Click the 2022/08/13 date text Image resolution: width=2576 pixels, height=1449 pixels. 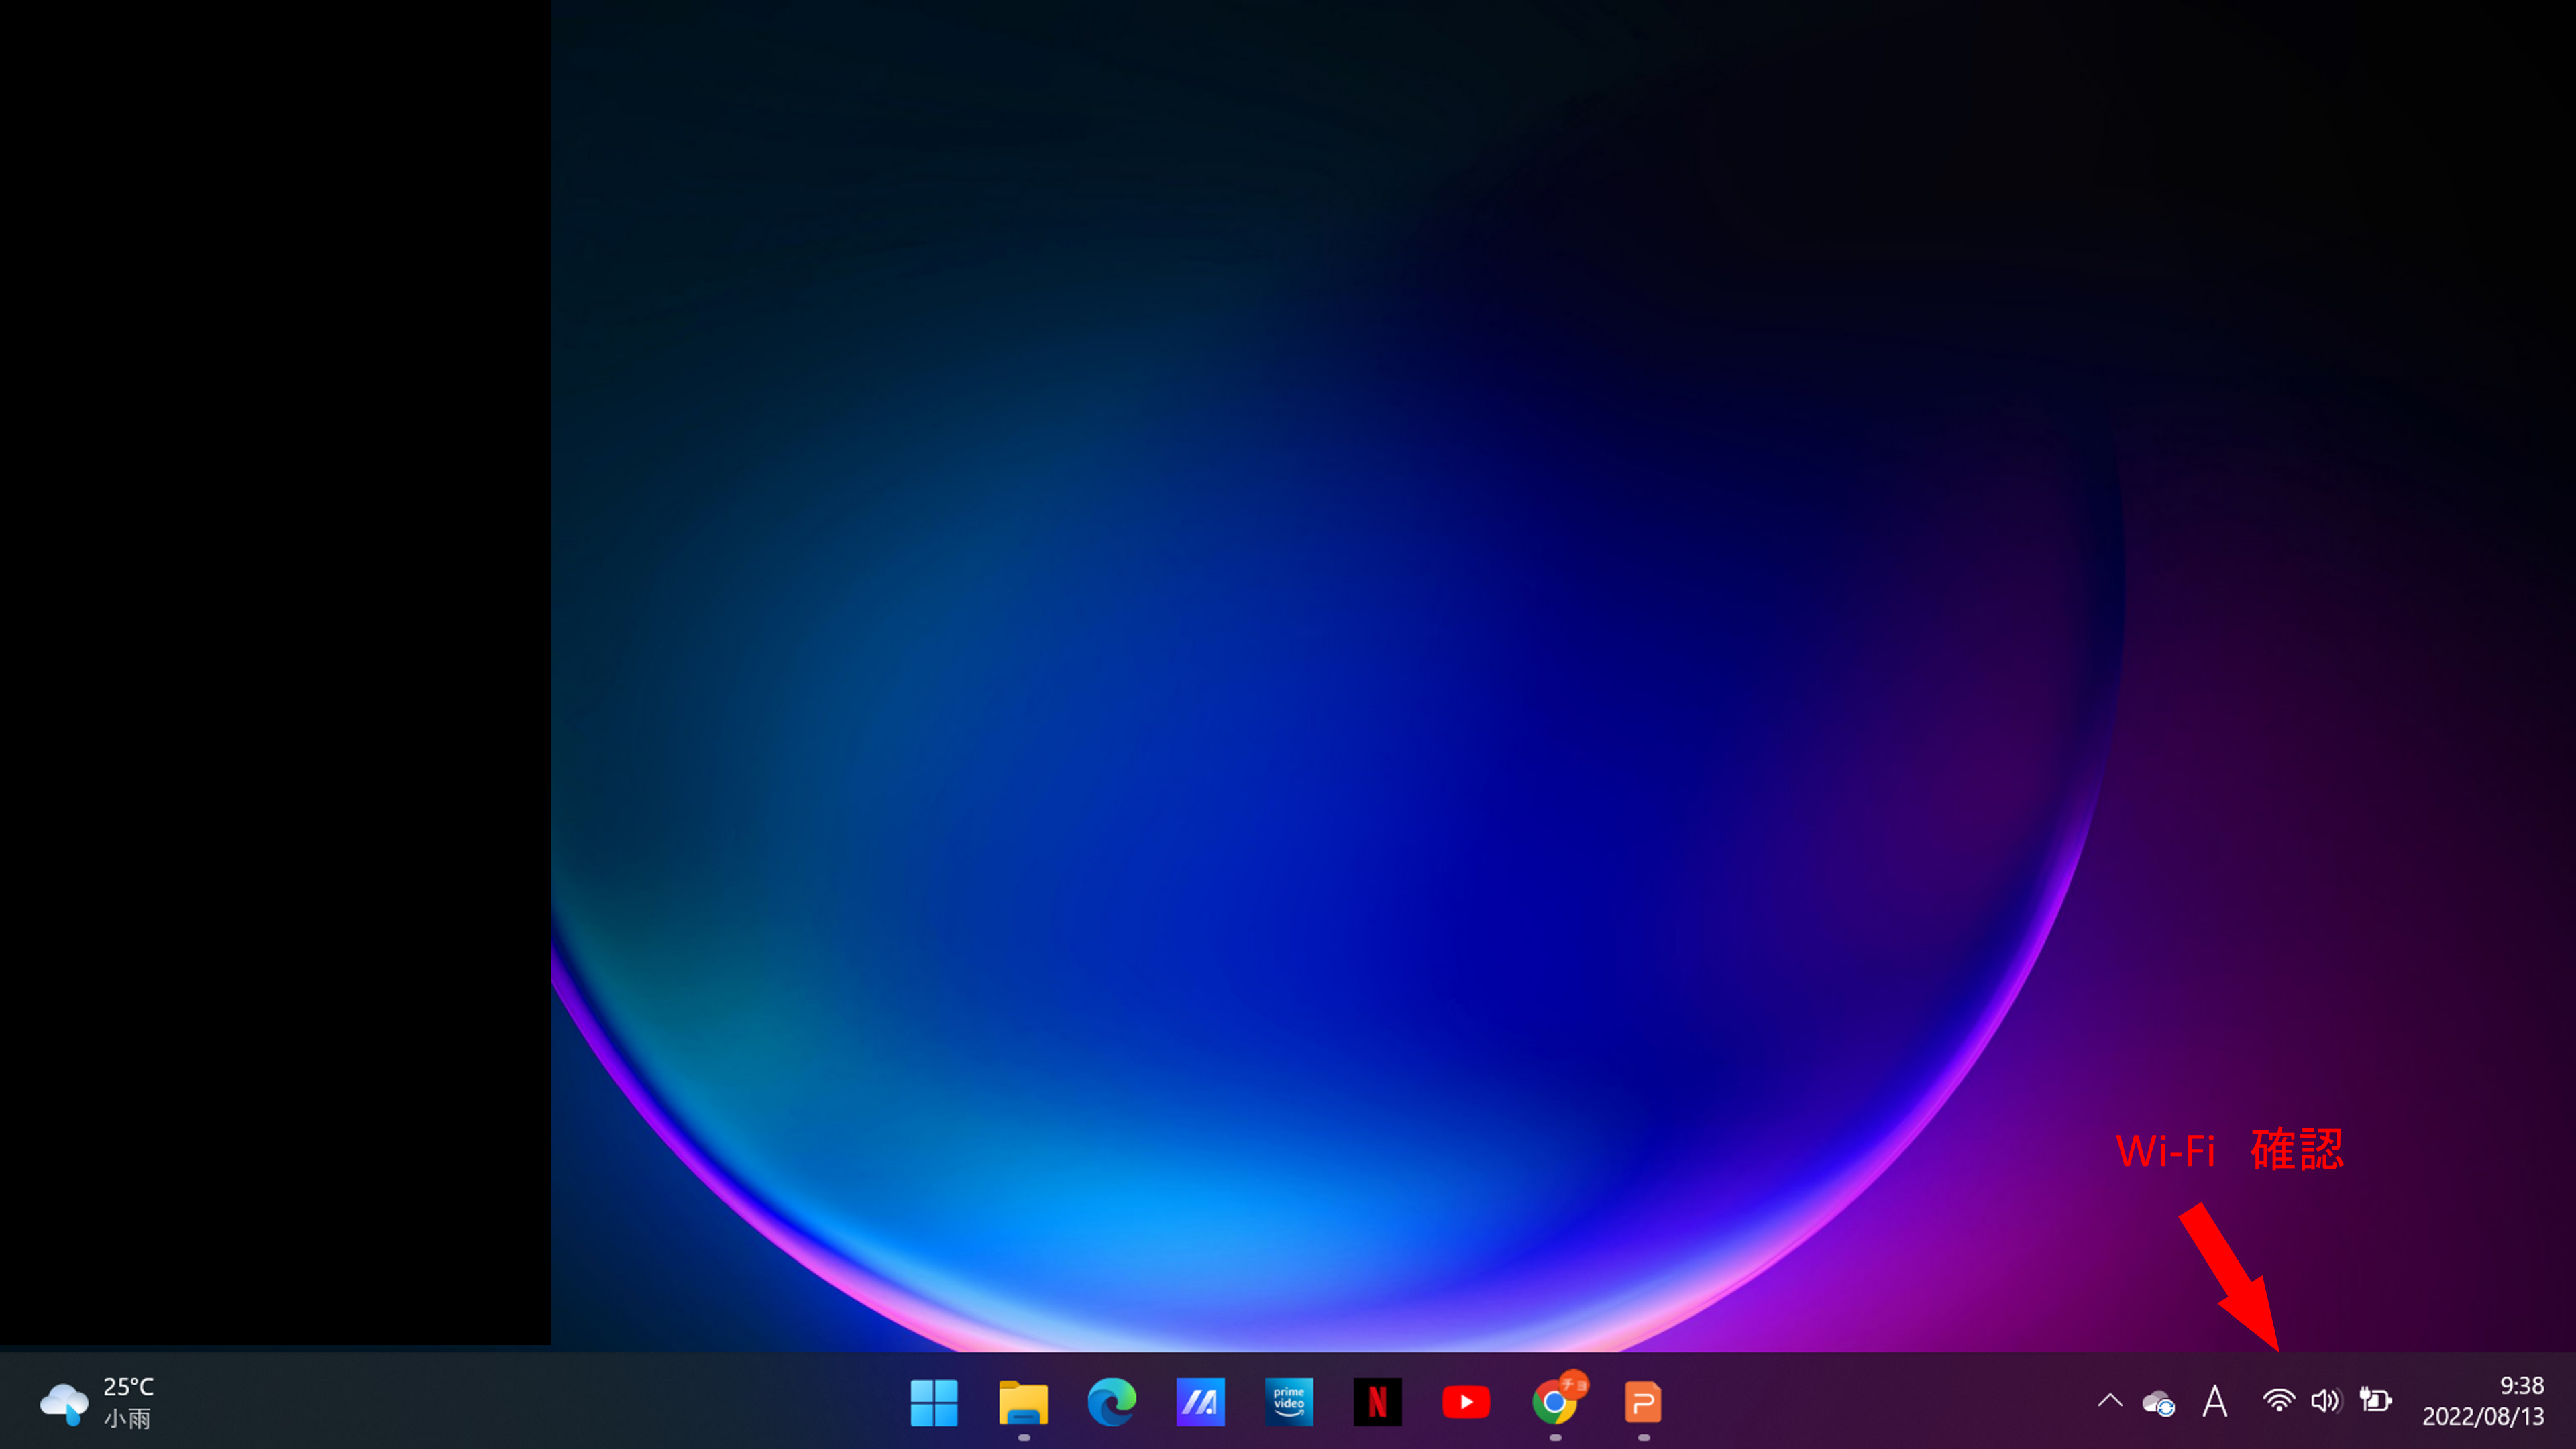coord(2482,1417)
